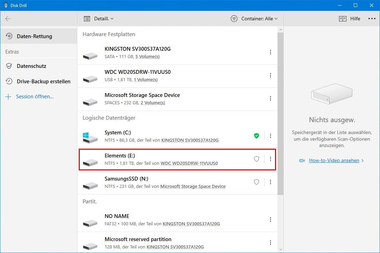
Task: Click the drive icon of Microsoft Storage Space Device
Action: point(90,102)
